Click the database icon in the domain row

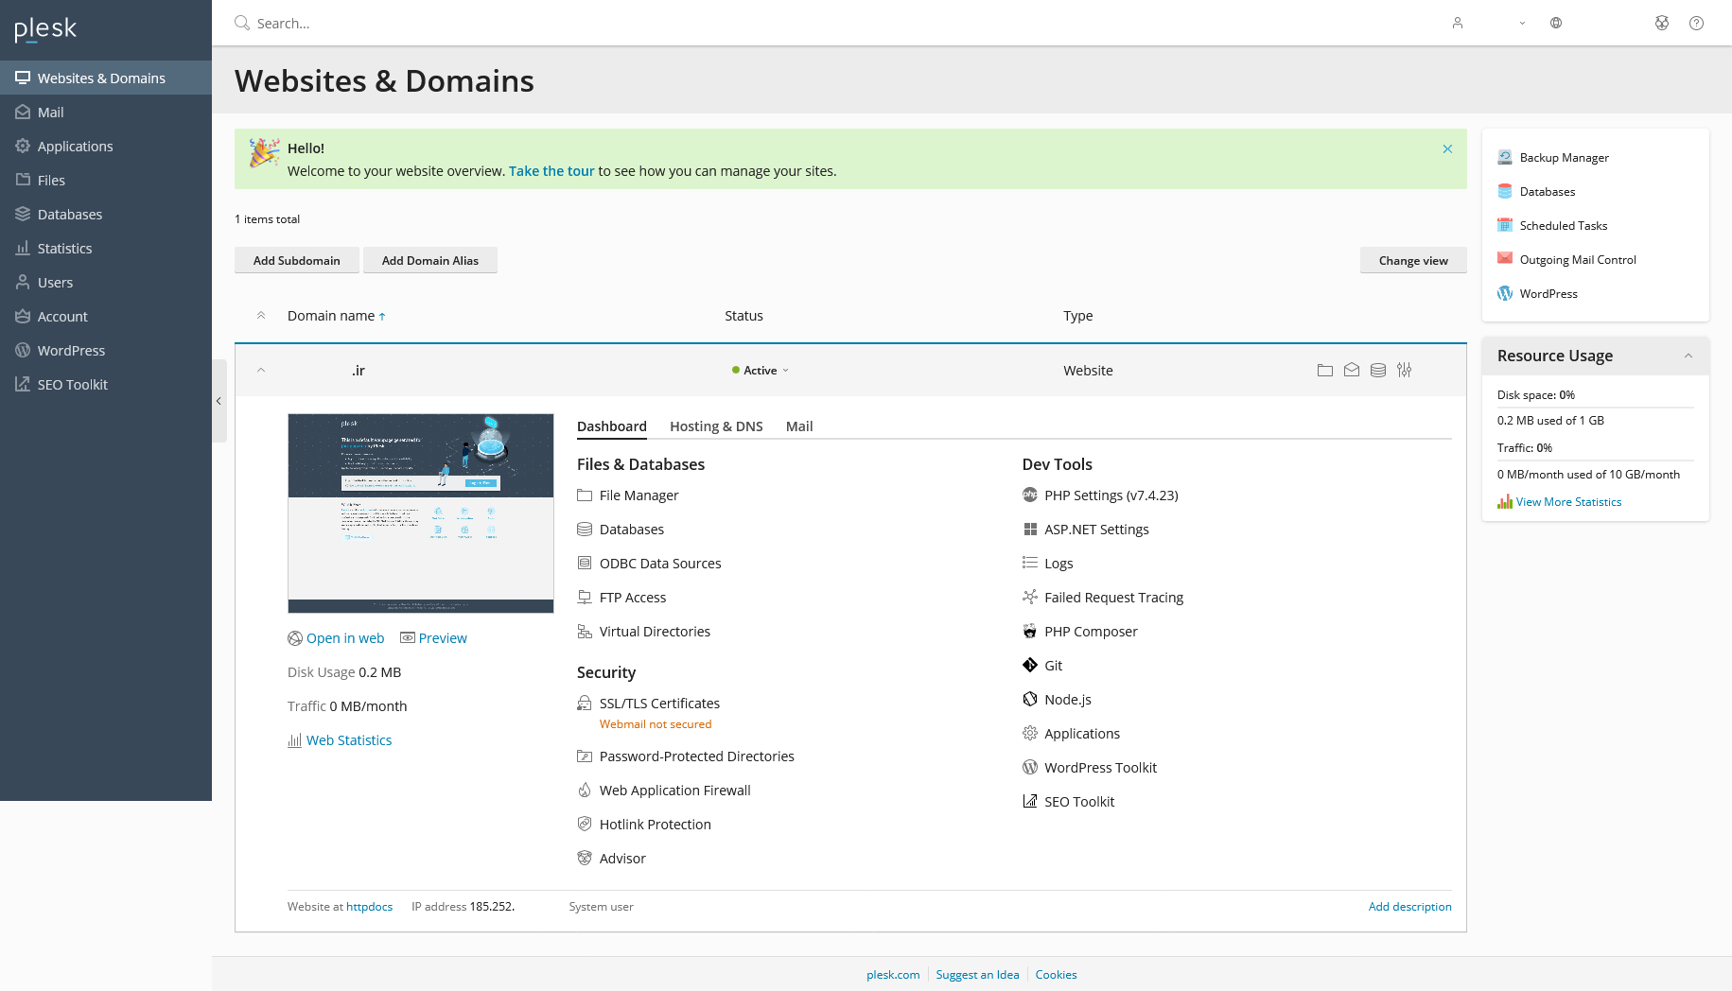(x=1378, y=371)
